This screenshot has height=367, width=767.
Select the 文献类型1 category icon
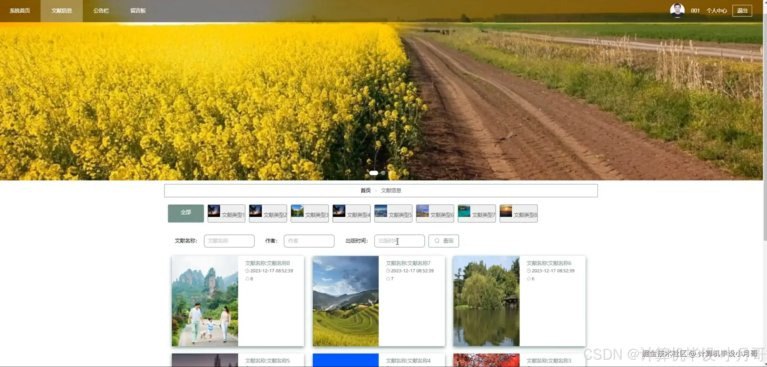coord(214,211)
